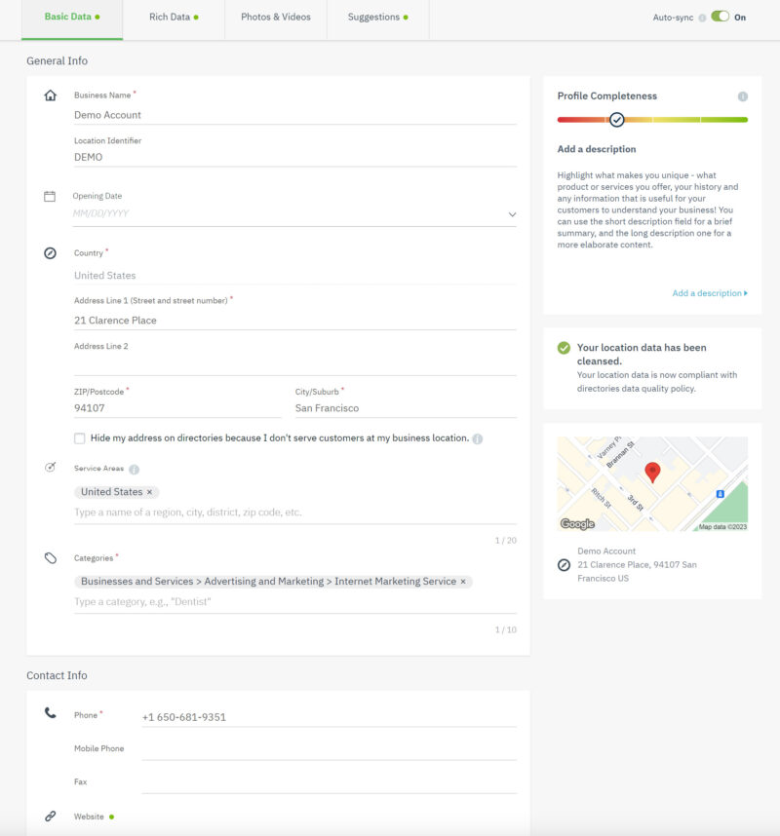Open the Photos & Videos tab
Viewport: 780px width, 836px height.
(276, 18)
